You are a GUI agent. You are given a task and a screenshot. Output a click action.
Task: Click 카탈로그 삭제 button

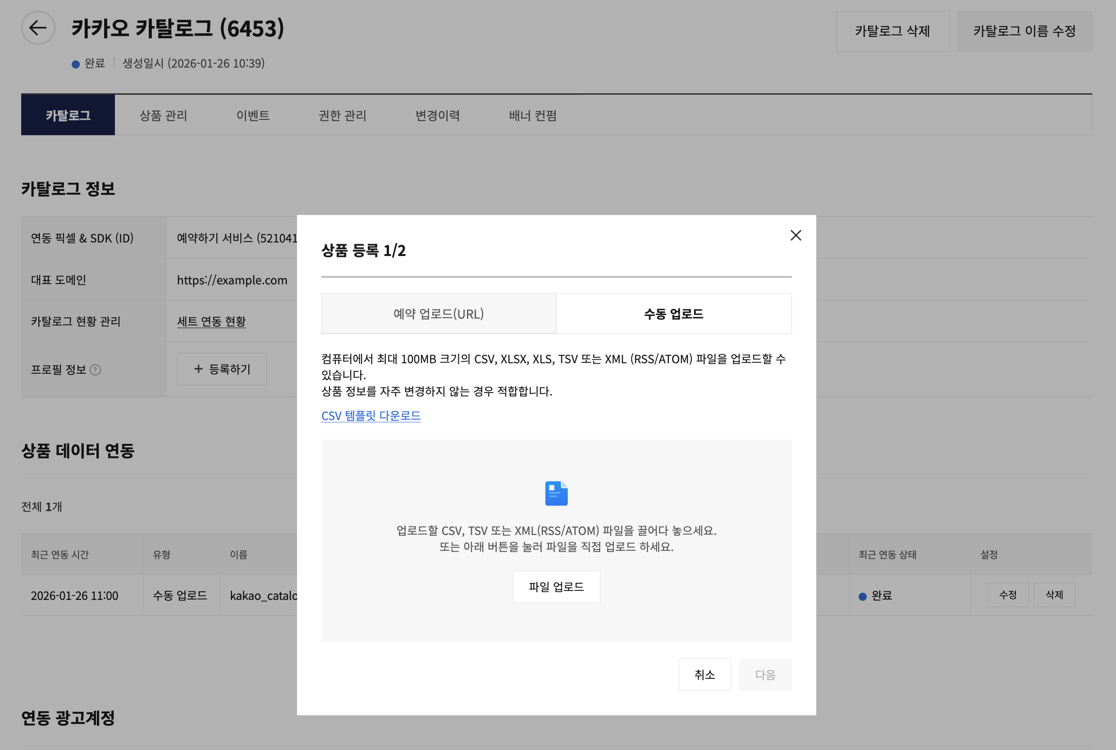click(892, 32)
